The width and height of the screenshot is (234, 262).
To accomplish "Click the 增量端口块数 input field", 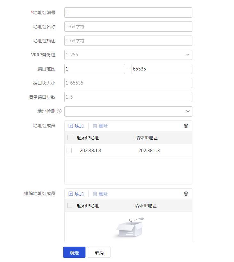I will tap(128, 97).
